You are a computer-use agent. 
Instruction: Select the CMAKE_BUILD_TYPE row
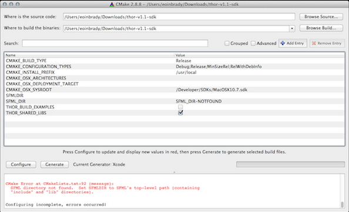(x=174, y=61)
